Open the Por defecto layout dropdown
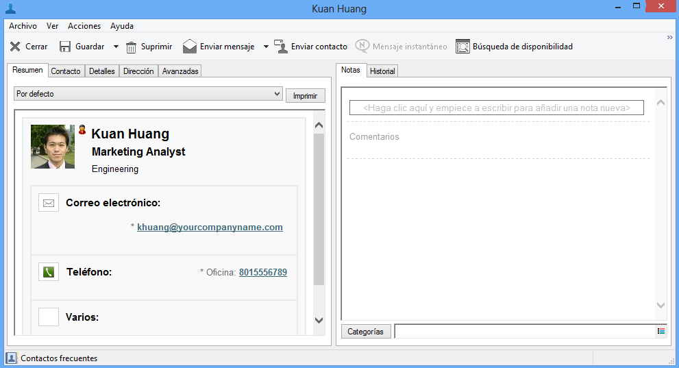Image resolution: width=679 pixels, height=368 pixels. click(x=148, y=94)
